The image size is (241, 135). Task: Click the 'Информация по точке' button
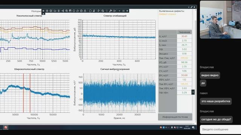(175, 117)
